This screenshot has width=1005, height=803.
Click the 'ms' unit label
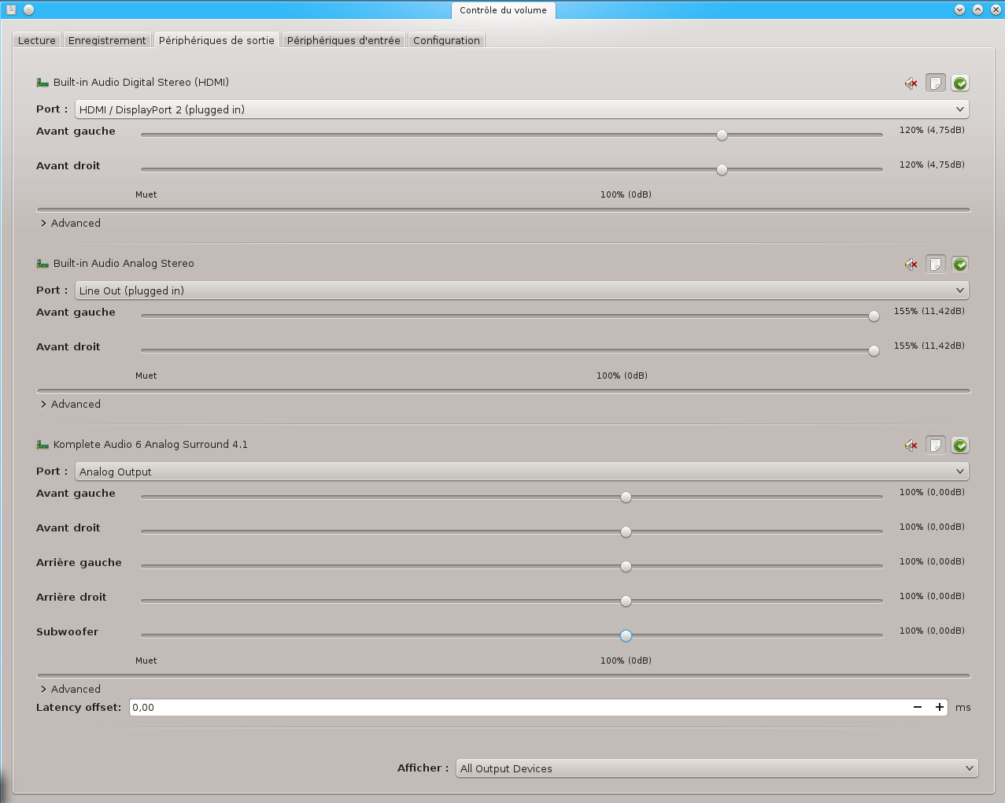coord(963,708)
